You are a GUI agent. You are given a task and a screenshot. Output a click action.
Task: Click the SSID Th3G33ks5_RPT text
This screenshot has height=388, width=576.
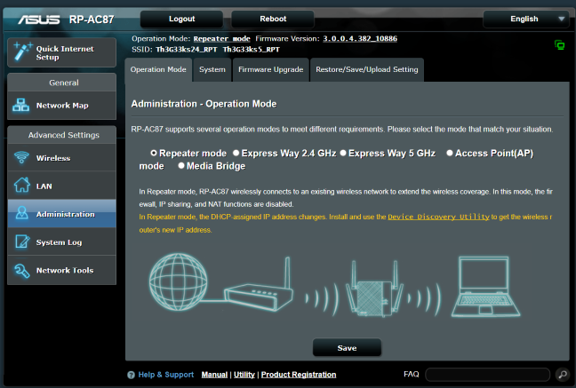[252, 49]
